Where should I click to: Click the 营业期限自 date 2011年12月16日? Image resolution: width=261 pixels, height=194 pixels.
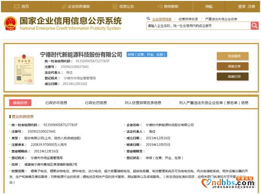point(46,151)
